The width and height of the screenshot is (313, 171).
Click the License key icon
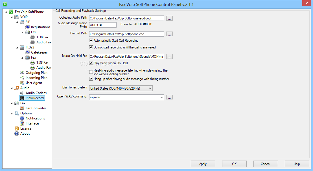[x=17, y=128]
